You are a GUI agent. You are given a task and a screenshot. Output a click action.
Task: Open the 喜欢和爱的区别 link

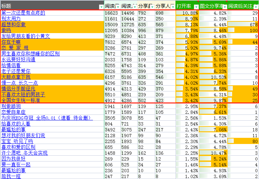(x=18, y=147)
